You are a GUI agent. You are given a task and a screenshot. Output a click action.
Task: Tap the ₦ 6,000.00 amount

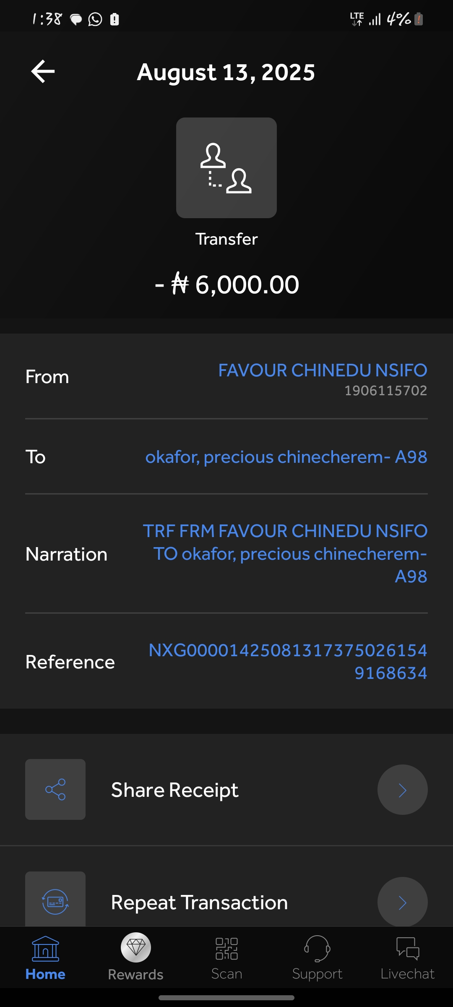point(227,284)
